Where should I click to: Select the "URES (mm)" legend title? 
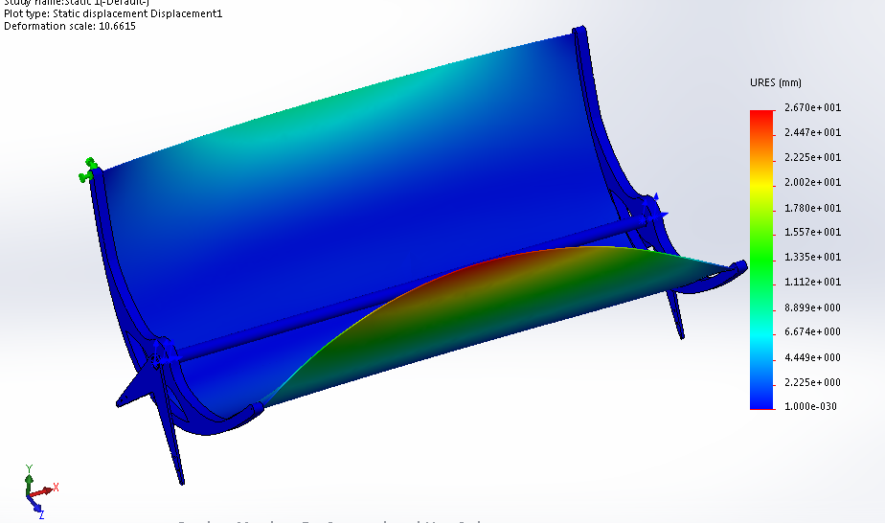click(776, 82)
